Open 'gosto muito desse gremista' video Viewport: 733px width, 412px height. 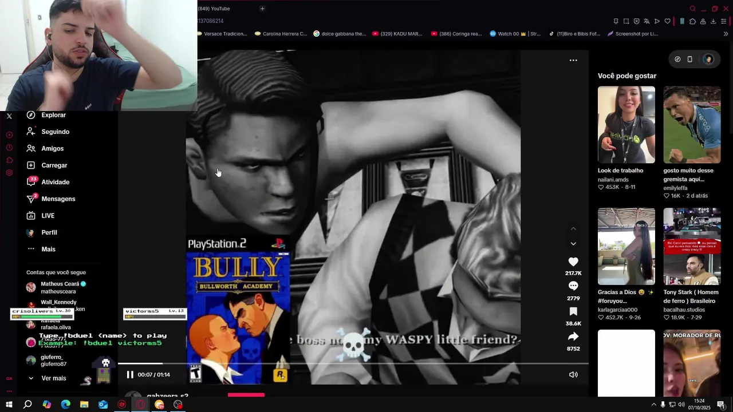(692, 125)
